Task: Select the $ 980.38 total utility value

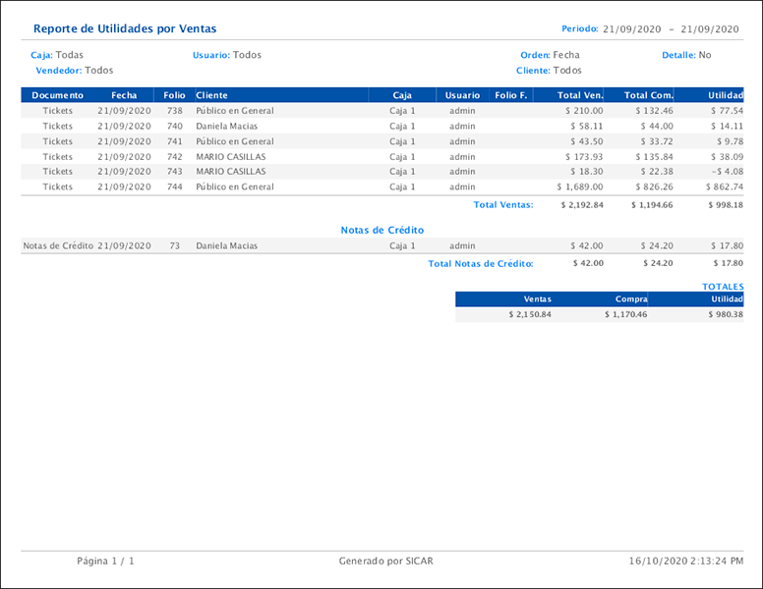Action: tap(726, 314)
